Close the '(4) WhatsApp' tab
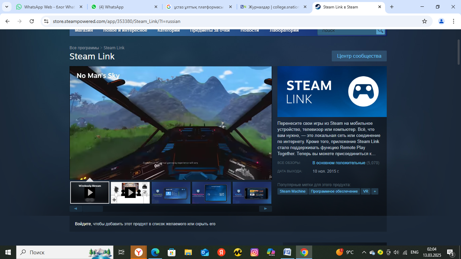The width and height of the screenshot is (461, 259). (x=156, y=7)
